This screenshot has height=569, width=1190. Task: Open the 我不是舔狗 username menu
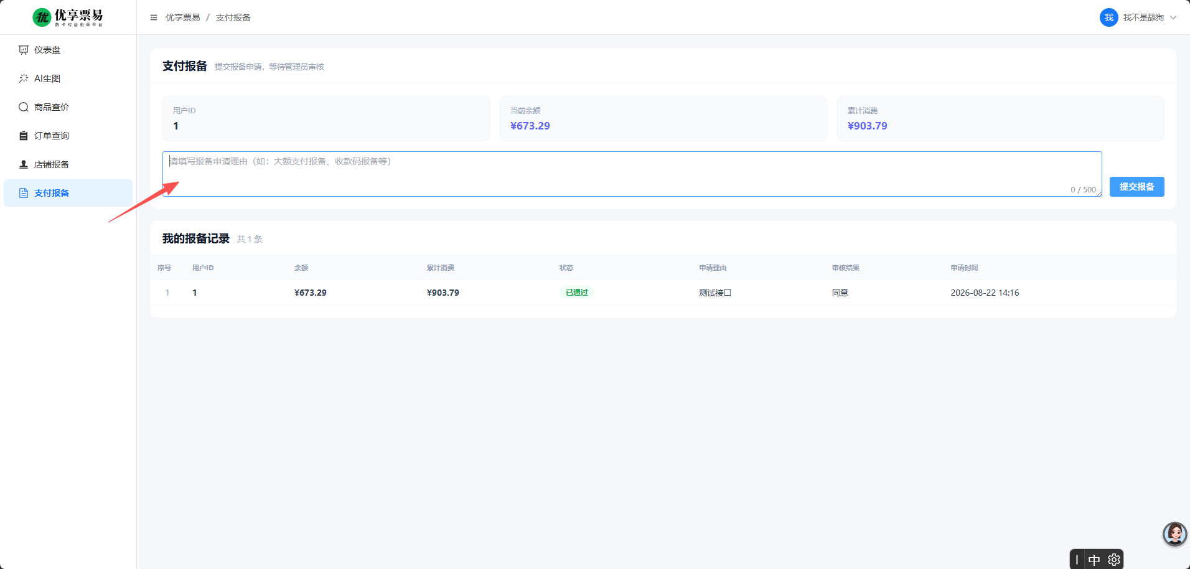1143,17
